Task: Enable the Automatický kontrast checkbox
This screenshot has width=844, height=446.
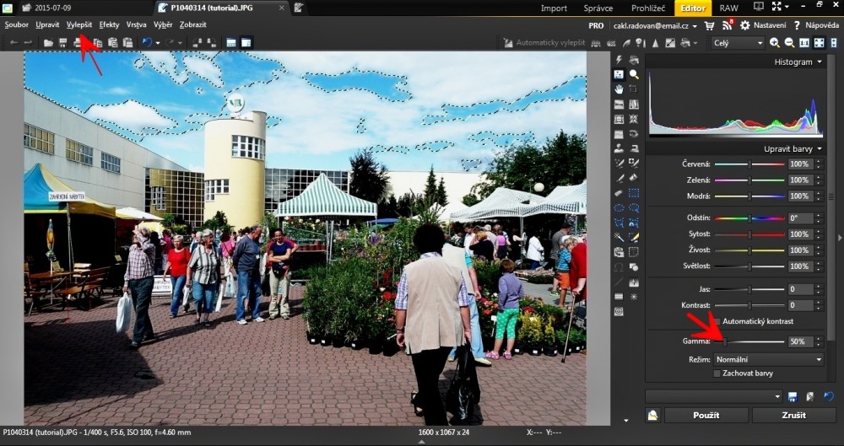Action: click(x=716, y=321)
